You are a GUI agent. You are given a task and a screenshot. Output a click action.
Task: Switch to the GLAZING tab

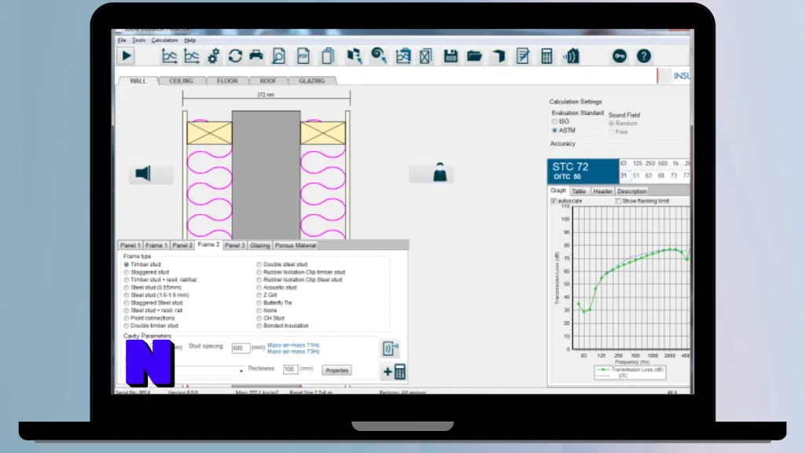click(x=311, y=81)
